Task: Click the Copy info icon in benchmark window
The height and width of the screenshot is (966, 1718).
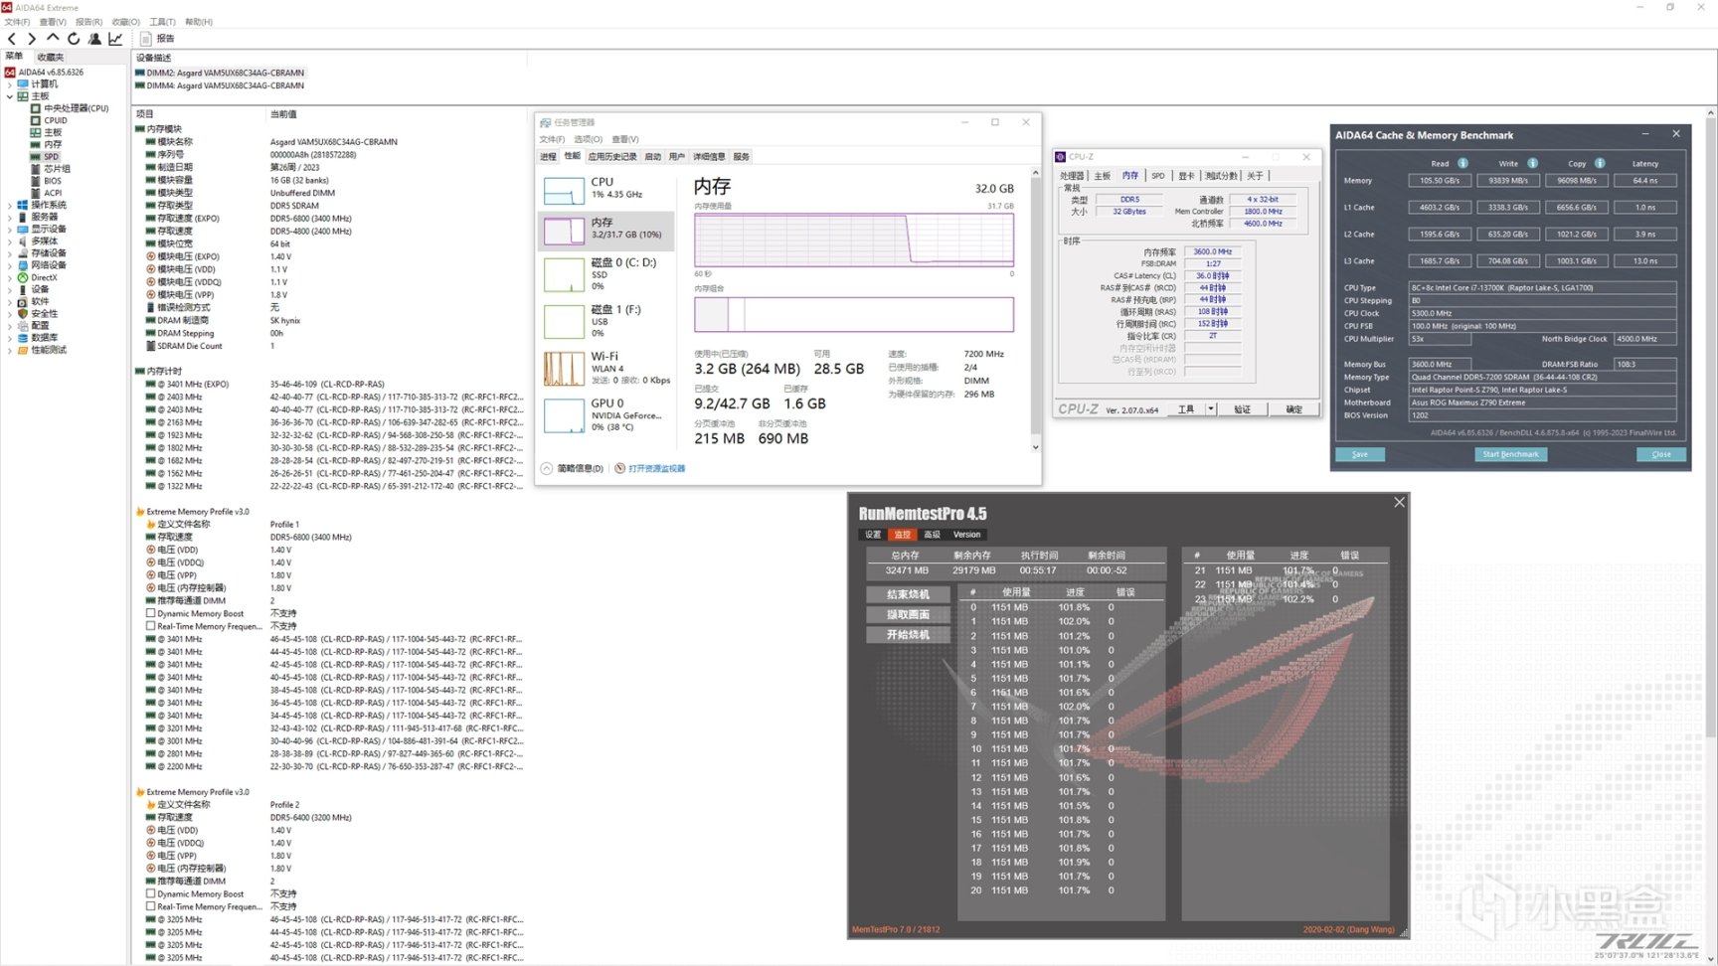Action: pos(1600,163)
